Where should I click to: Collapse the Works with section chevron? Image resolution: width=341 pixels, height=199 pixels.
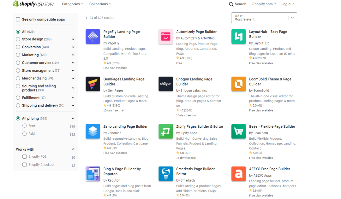point(73,149)
